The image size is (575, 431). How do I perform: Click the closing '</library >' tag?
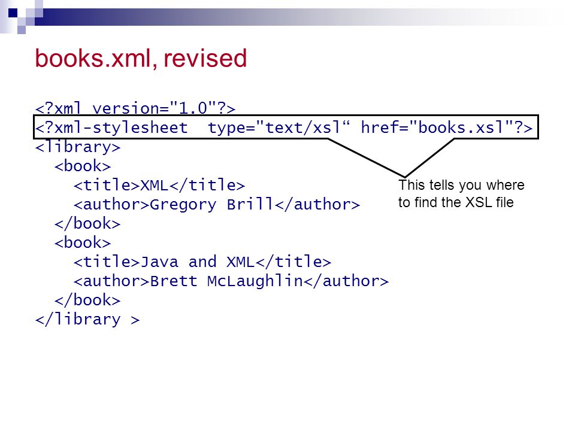pyautogui.click(x=87, y=319)
